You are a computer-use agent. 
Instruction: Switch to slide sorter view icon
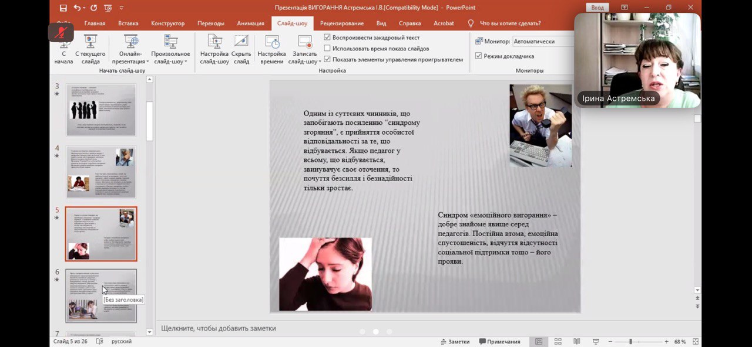tap(558, 342)
